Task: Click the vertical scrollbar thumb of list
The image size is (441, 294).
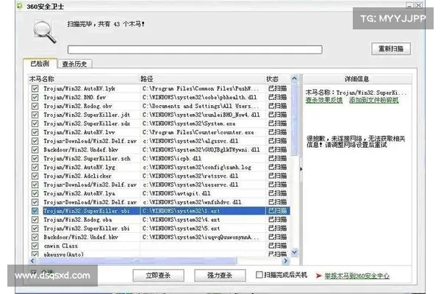Action: [294, 120]
